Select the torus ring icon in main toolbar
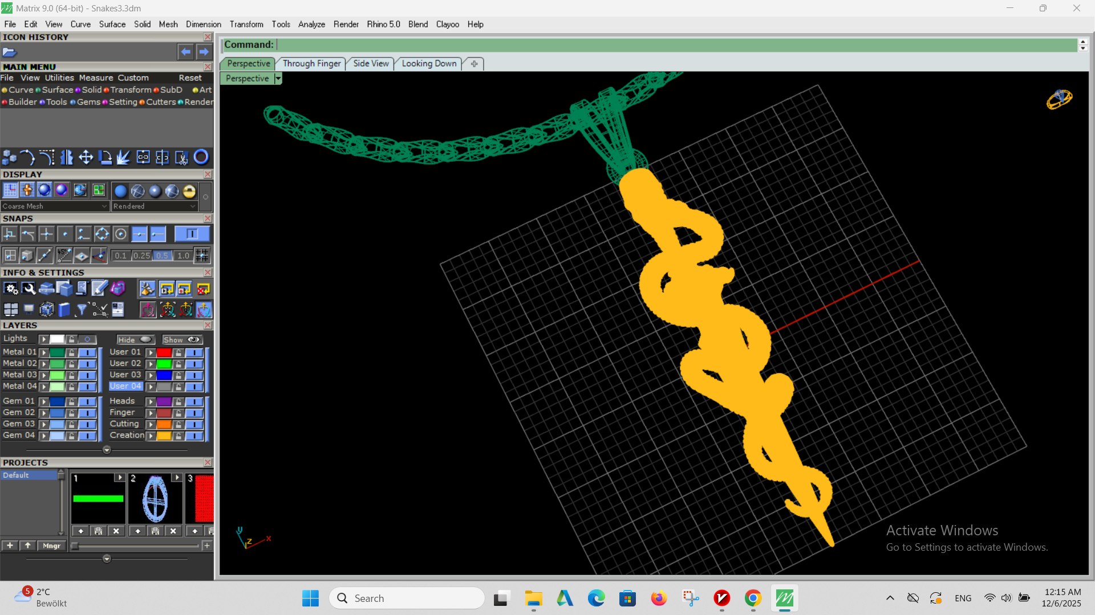The image size is (1095, 615). 201,157
